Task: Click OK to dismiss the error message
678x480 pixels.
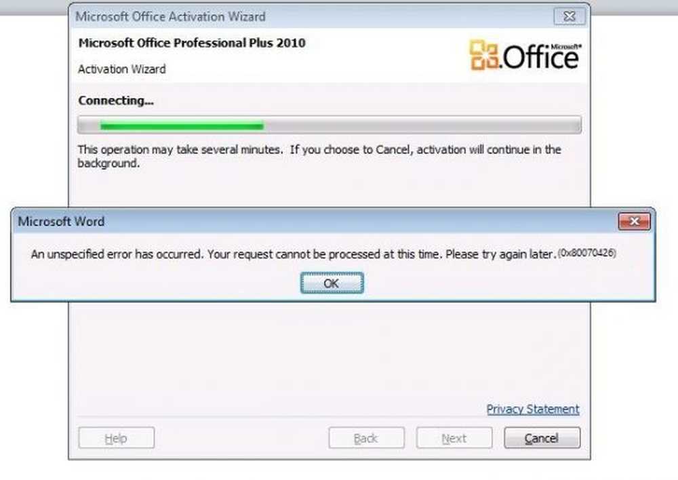Action: (x=332, y=283)
